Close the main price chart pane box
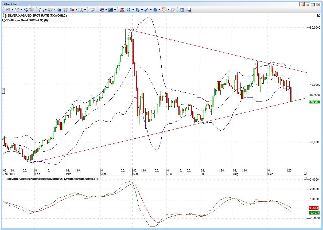The image size is (323, 230). [x=318, y=15]
